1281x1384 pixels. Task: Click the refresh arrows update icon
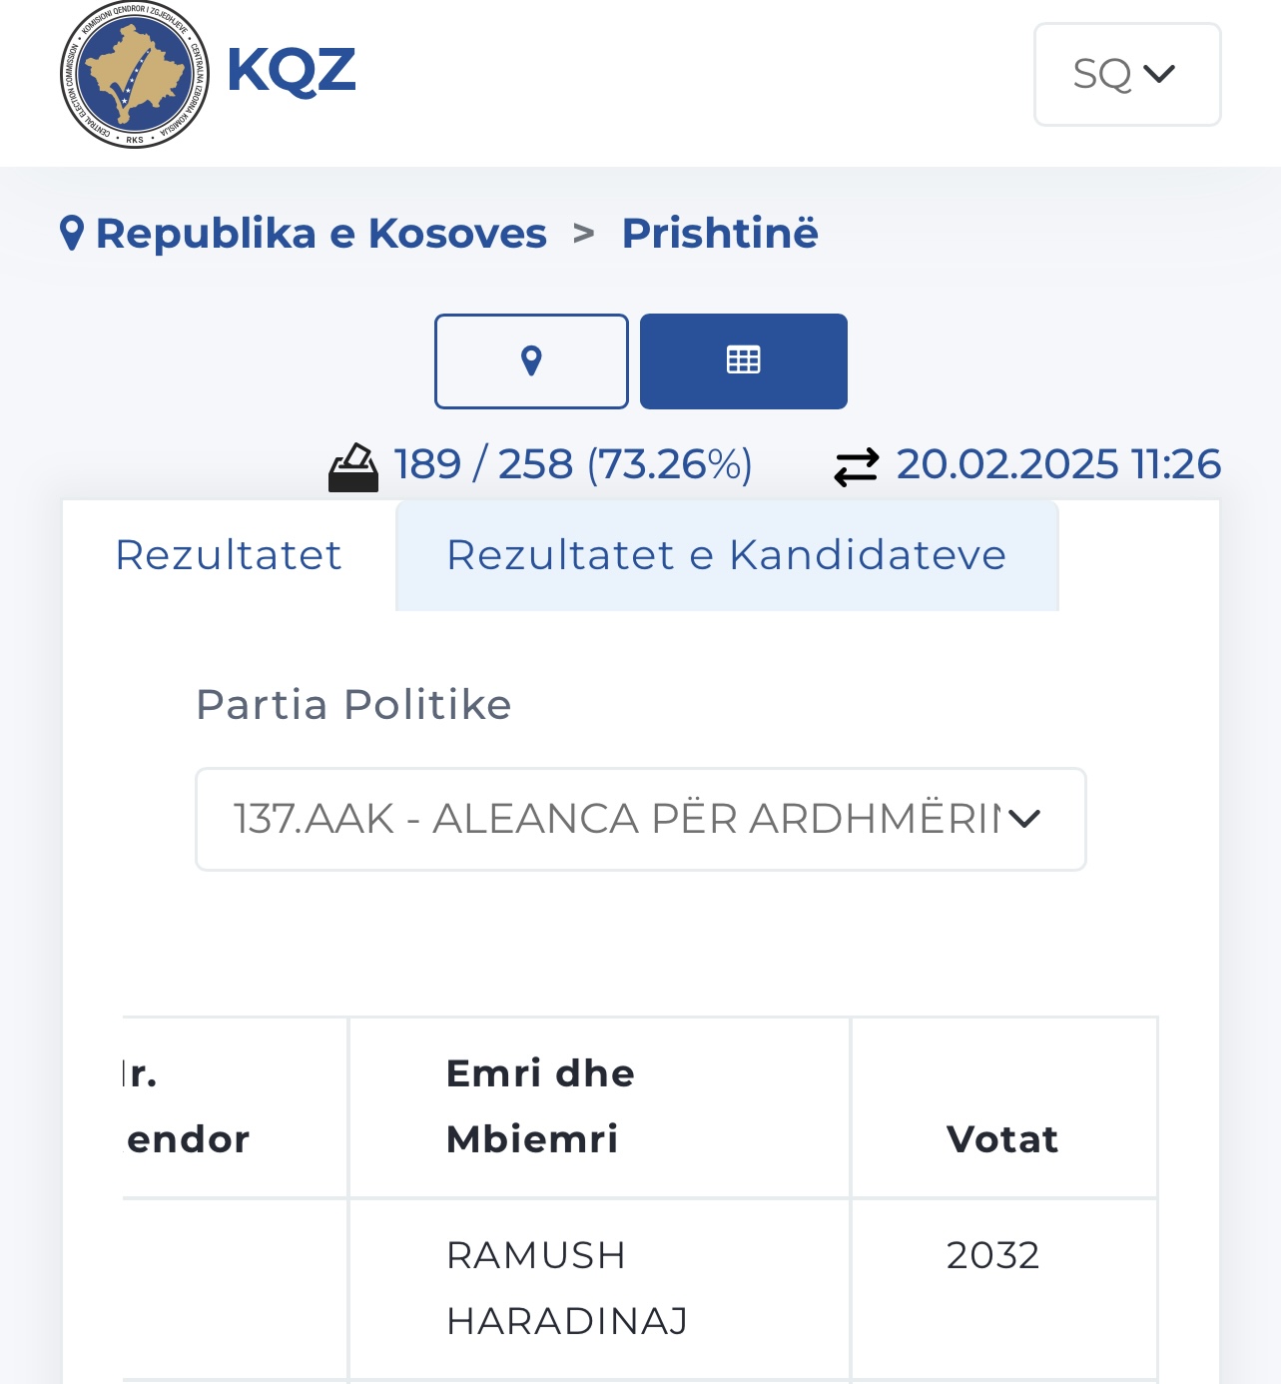point(856,466)
